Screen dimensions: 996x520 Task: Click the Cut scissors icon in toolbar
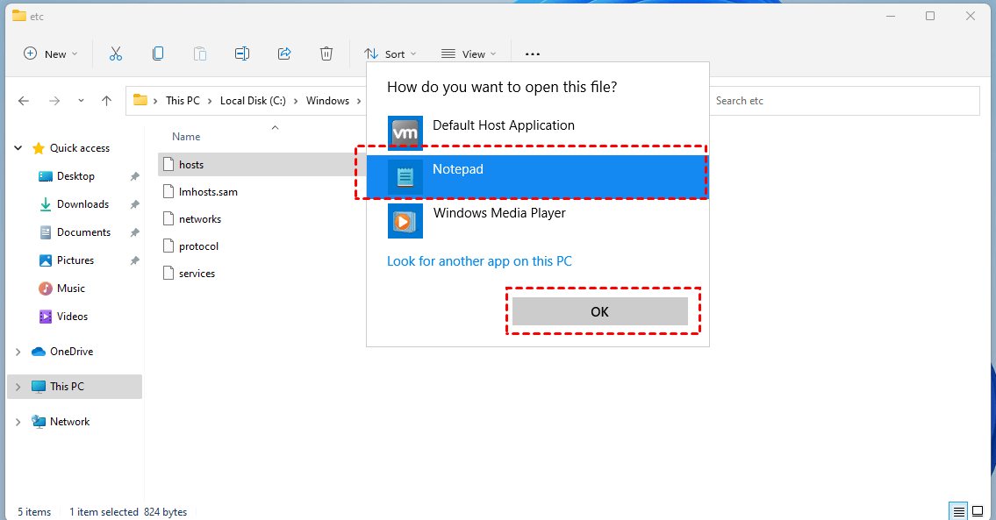(x=116, y=53)
